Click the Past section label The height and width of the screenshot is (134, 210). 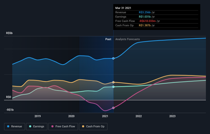[108, 39]
